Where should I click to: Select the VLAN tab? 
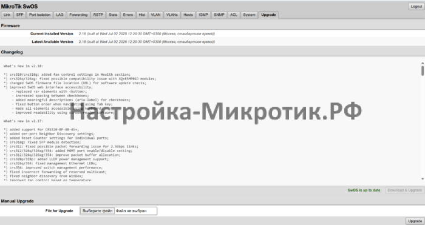click(155, 15)
